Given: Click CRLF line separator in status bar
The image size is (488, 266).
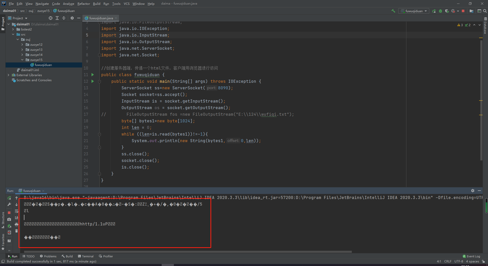Looking at the screenshot, I should 448,261.
